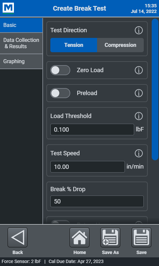
Task: Select the Basic tab
Action: point(21,25)
